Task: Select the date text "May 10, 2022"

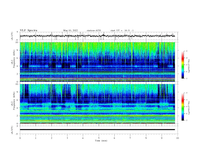Action: pos(70,30)
